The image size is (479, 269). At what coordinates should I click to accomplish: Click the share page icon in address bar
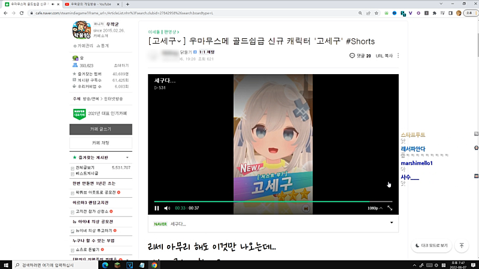[368, 13]
